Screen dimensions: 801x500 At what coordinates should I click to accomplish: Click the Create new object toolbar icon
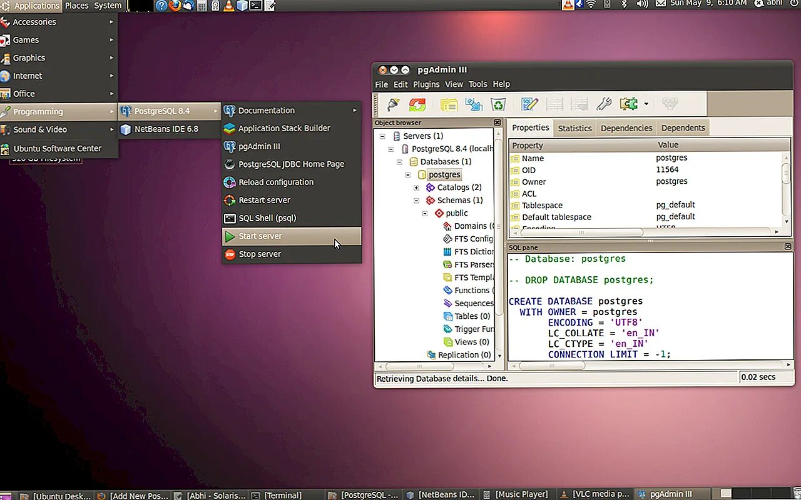pyautogui.click(x=474, y=104)
